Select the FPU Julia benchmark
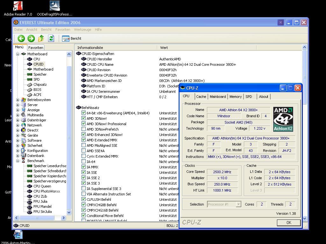 [x=40, y=201]
